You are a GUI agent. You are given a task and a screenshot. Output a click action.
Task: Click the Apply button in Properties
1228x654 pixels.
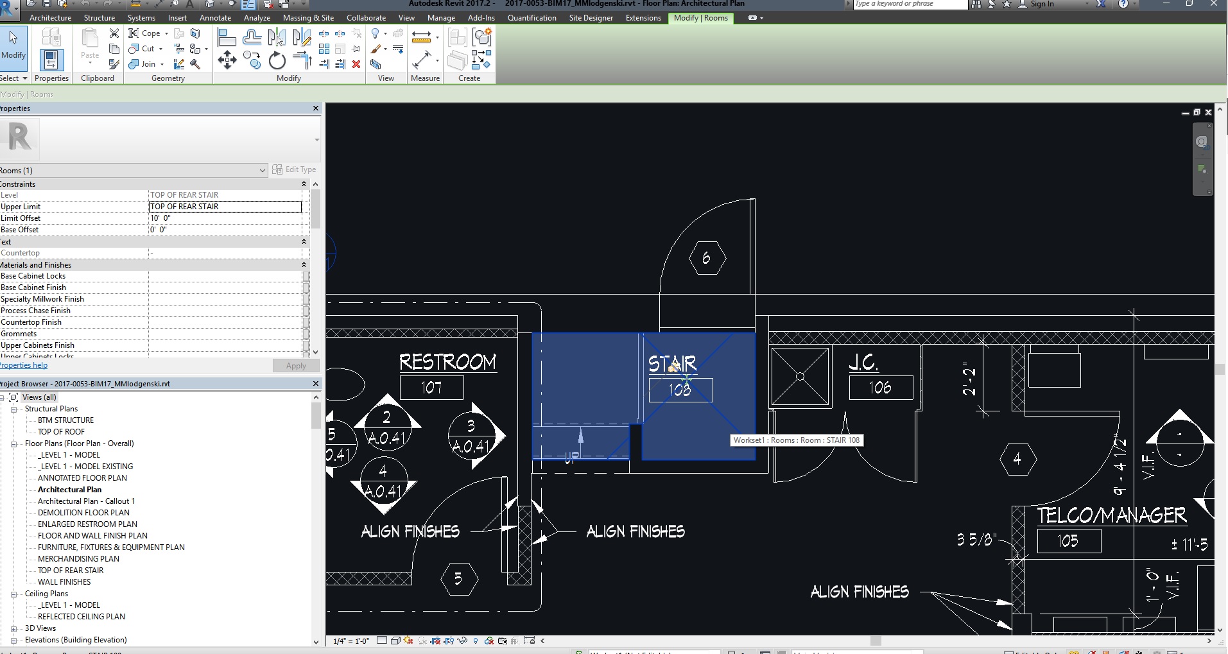tap(296, 366)
